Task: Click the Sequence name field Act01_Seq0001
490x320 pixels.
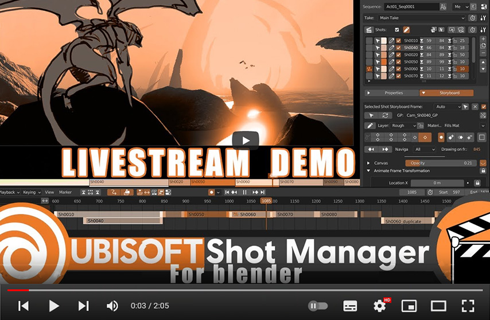Action: pos(411,6)
